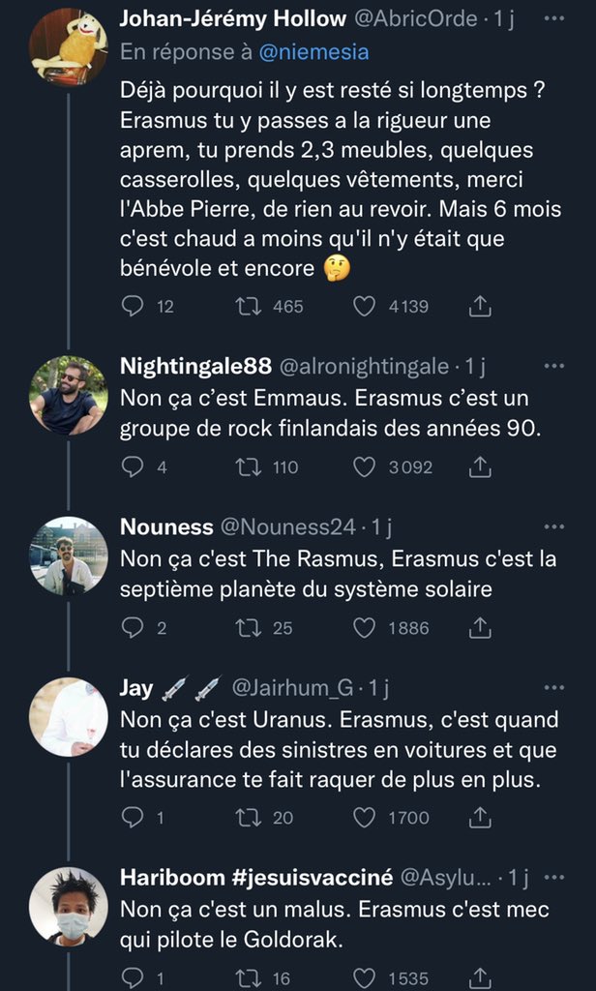This screenshot has width=596, height=991.
Task: Open Johan-Jérémy Hollow's profile picture
Action: 68,46
